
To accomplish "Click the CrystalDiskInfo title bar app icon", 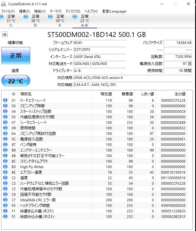I will 4,4.
